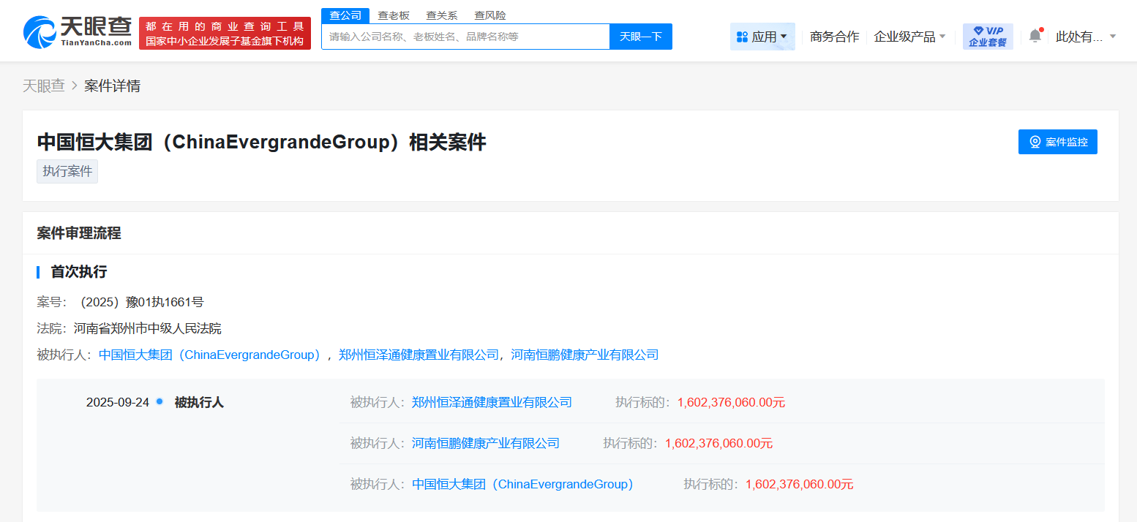Click 执行标的 amount in 中国恒大集团 row
The height and width of the screenshot is (522, 1137).
(799, 484)
